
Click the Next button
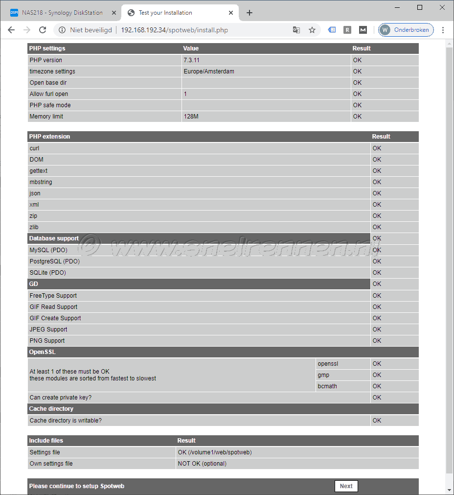[346, 486]
